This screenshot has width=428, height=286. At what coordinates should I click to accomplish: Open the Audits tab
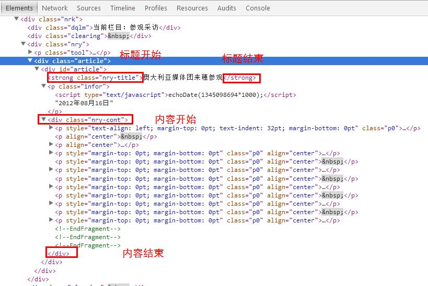[227, 8]
